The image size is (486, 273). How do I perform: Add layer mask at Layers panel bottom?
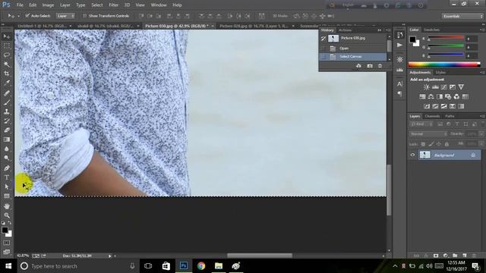(x=436, y=256)
